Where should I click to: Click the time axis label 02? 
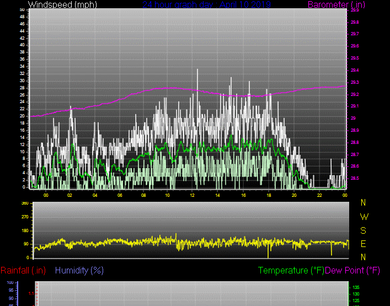(70, 195)
